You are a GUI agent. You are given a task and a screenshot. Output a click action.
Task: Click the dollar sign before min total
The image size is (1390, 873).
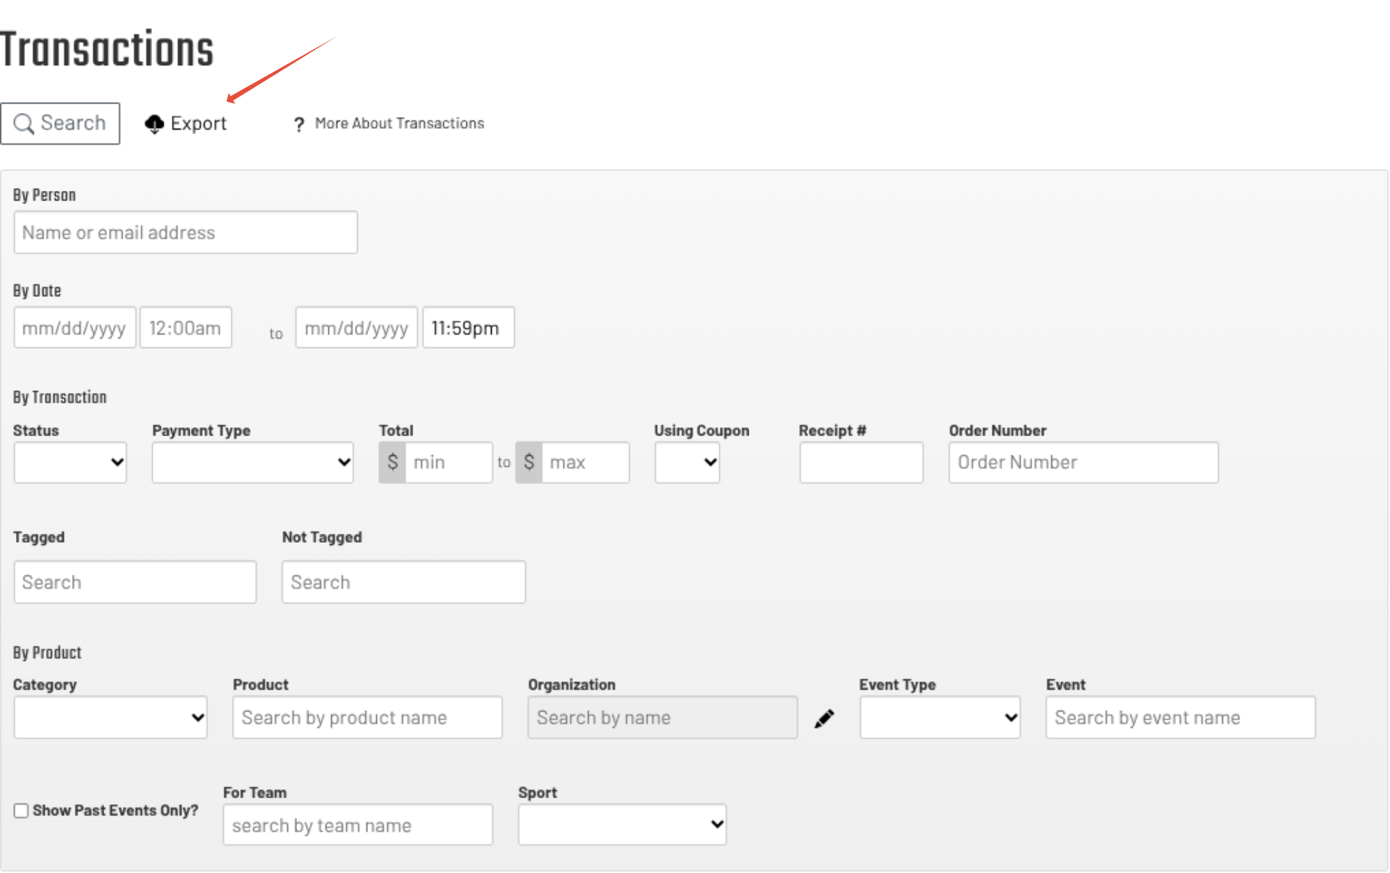[392, 462]
